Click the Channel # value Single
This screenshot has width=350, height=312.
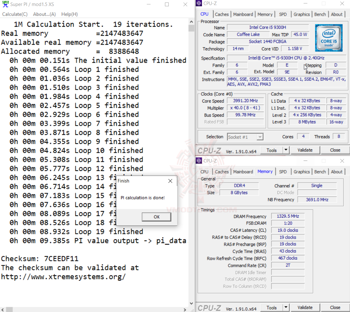click(x=317, y=186)
